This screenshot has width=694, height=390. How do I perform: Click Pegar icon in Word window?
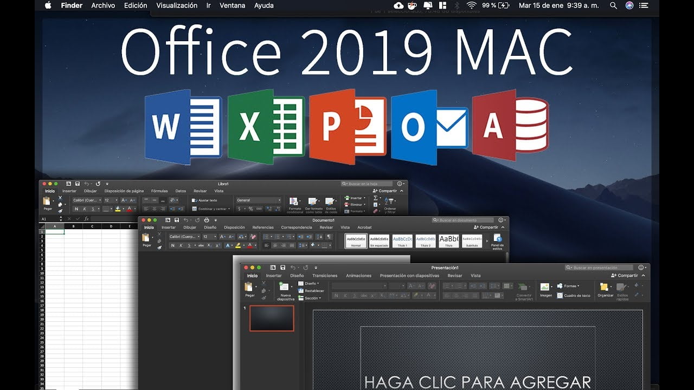[145, 237]
